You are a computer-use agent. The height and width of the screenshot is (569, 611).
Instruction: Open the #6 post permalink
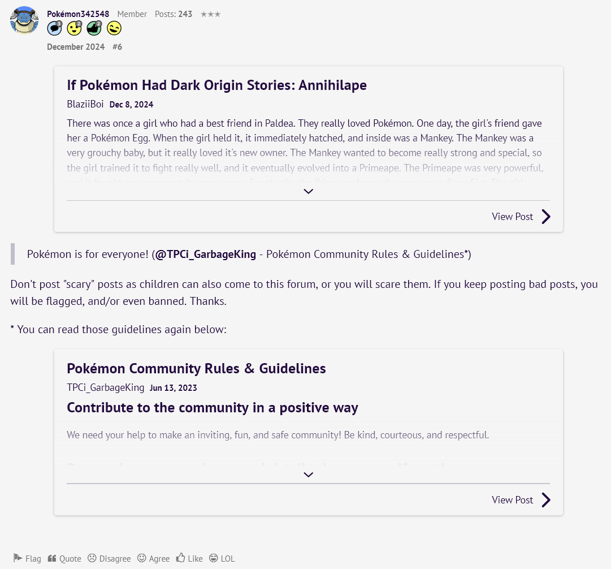pyautogui.click(x=118, y=47)
